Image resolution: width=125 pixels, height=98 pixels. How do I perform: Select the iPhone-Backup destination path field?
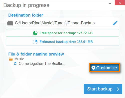click(x=62, y=23)
